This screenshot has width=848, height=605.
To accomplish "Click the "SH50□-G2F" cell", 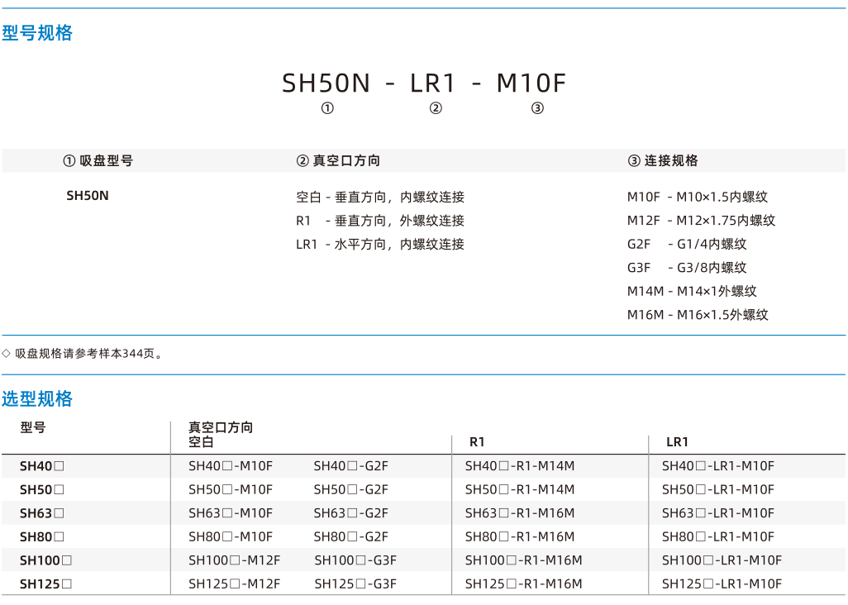I will point(351,490).
